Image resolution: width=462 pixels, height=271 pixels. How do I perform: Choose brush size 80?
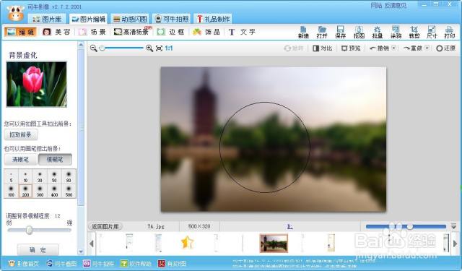pyautogui.click(x=69, y=176)
